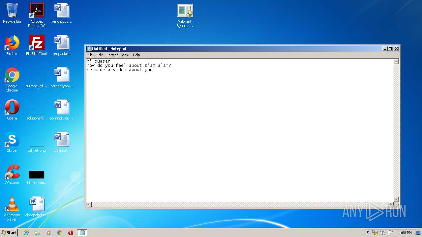Image resolution: width=422 pixels, height=237 pixels.
Task: Place cursor in 'hi quasar' line
Action: coord(98,61)
